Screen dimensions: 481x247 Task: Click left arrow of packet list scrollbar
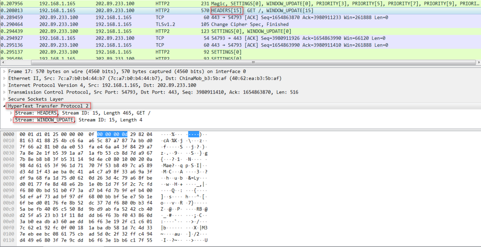(3, 62)
